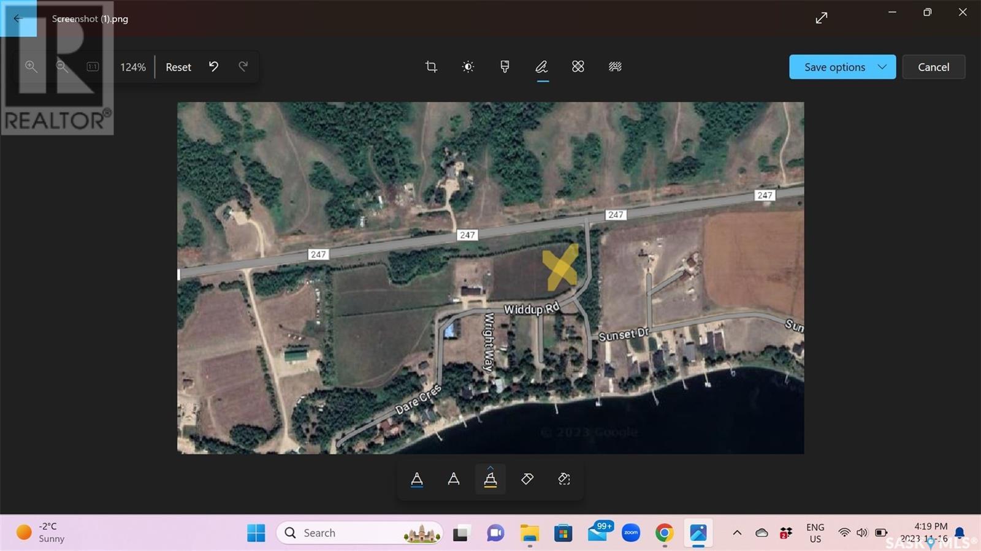Click the Cancel button
Image resolution: width=981 pixels, height=551 pixels.
point(933,67)
